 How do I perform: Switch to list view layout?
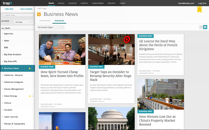pyautogui.click(x=201, y=27)
